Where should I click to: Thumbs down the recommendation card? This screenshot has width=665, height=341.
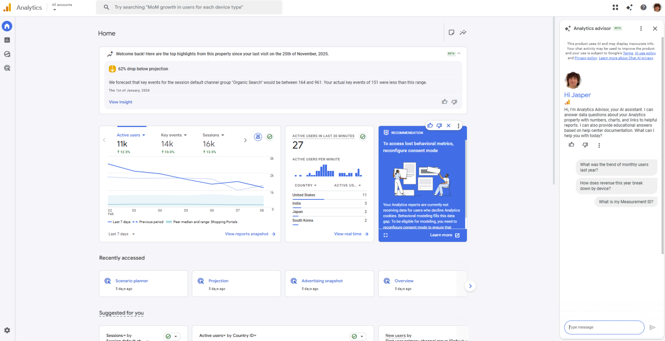439,126
